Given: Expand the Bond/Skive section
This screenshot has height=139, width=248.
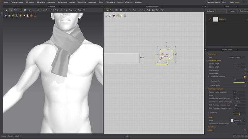Looking at the screenshot, I should tap(207, 127).
